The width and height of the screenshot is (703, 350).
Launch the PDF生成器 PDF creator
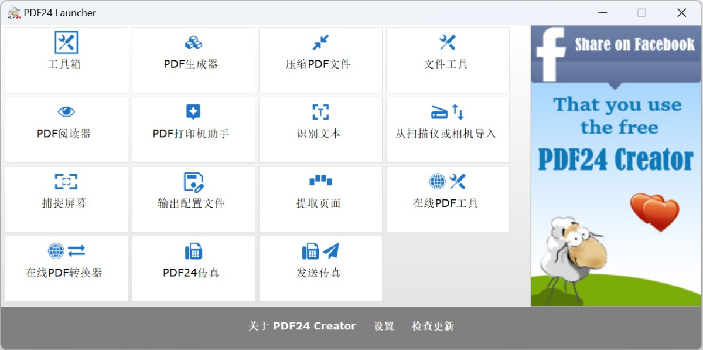coord(193,59)
